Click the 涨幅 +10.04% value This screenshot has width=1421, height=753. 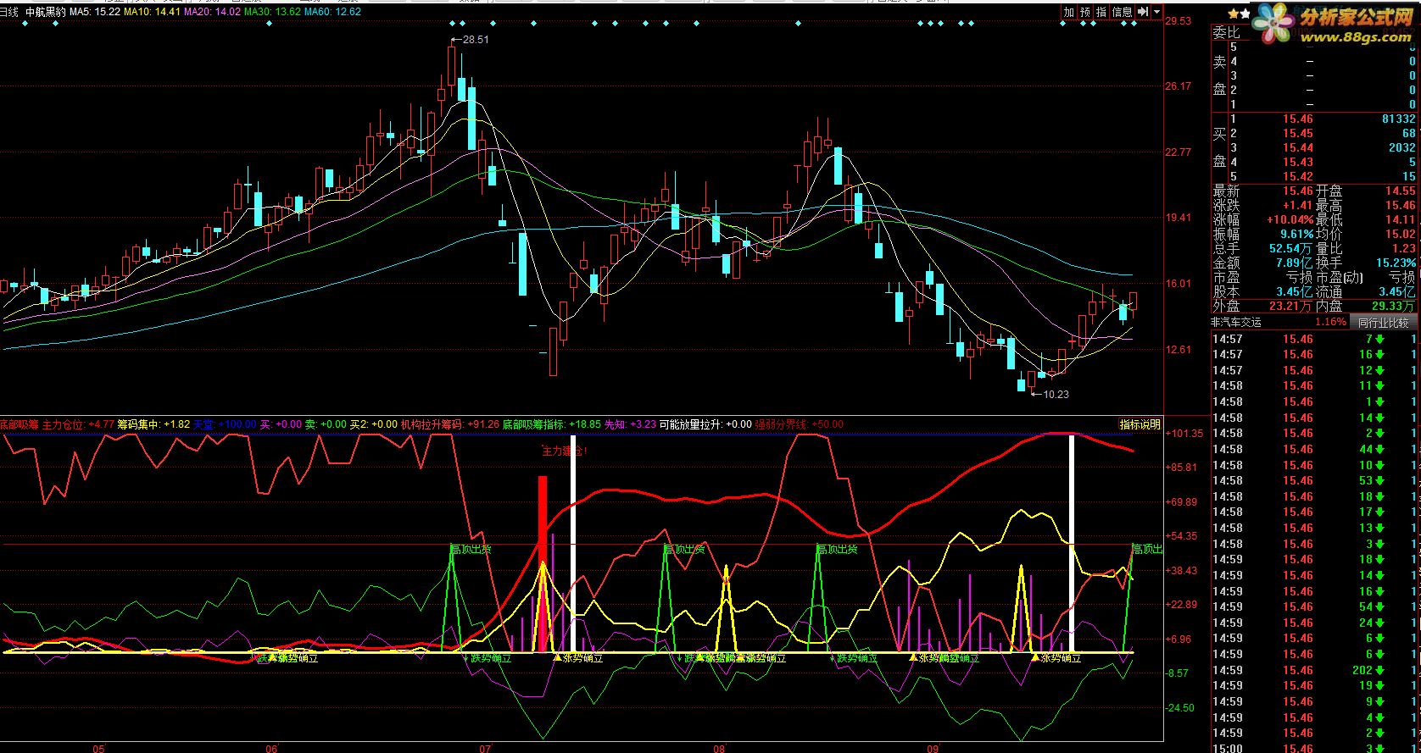[1290, 220]
